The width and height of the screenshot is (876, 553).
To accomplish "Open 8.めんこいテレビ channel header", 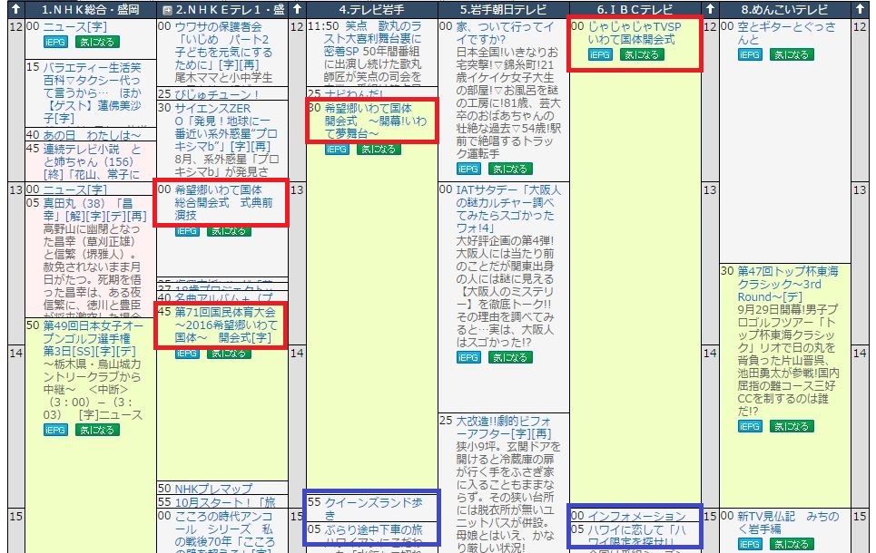I will (x=784, y=9).
